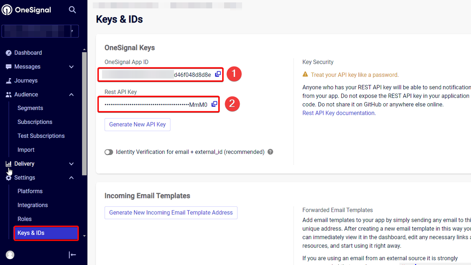Click the OneSignal logo icon
471x265 pixels.
[x=7, y=10]
